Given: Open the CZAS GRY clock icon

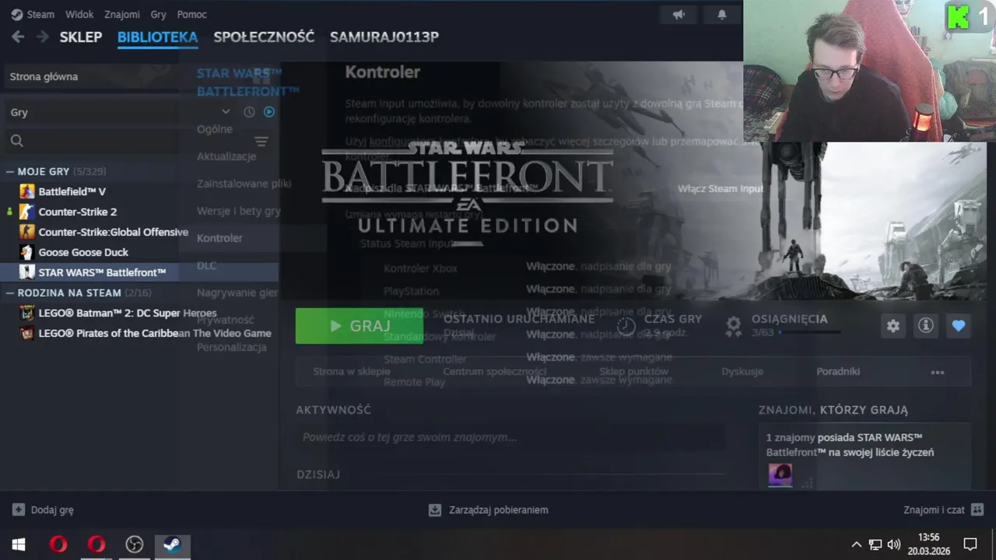Looking at the screenshot, I should point(626,326).
